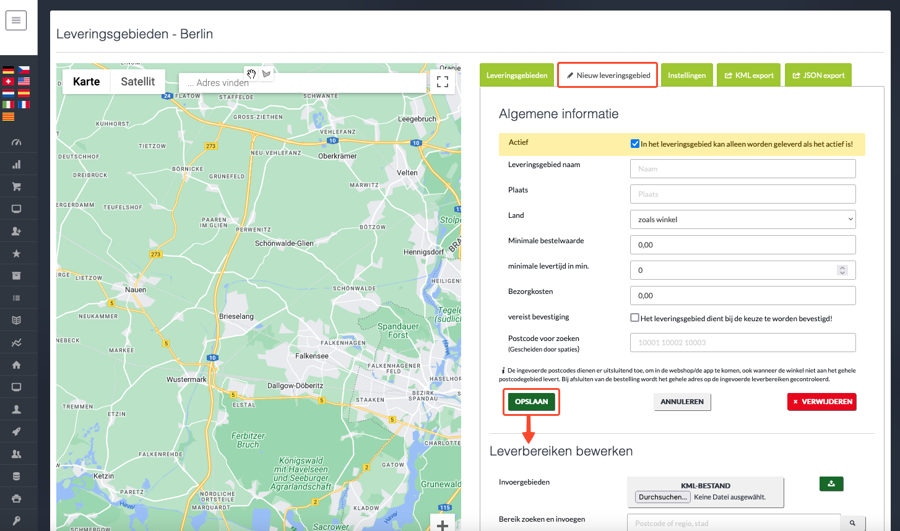
Task: Open the shopping cart sidebar icon
Action: 17,187
